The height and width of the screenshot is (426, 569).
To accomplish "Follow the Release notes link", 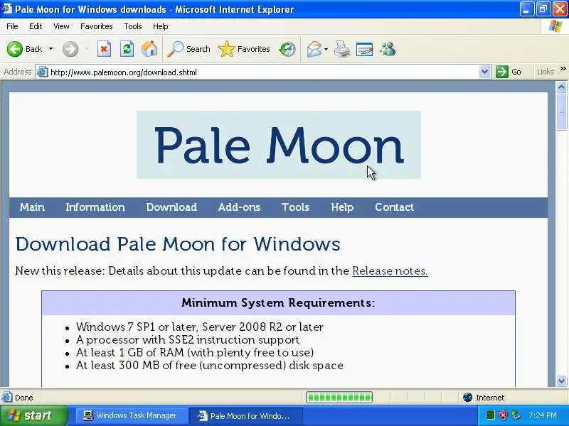I will tap(390, 271).
